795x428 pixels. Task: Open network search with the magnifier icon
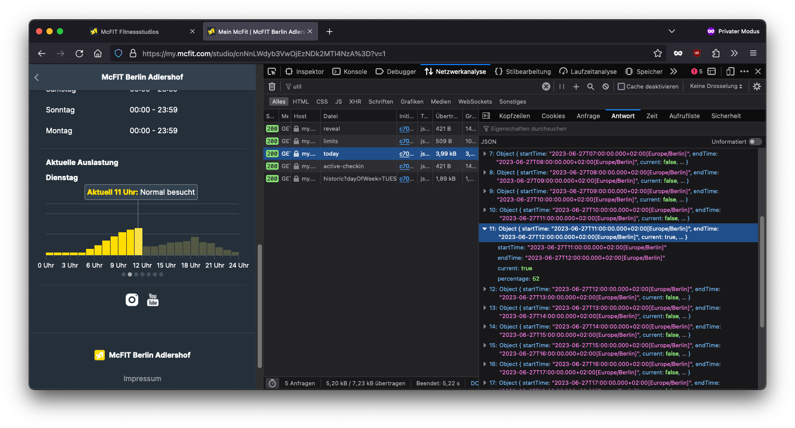click(x=591, y=86)
